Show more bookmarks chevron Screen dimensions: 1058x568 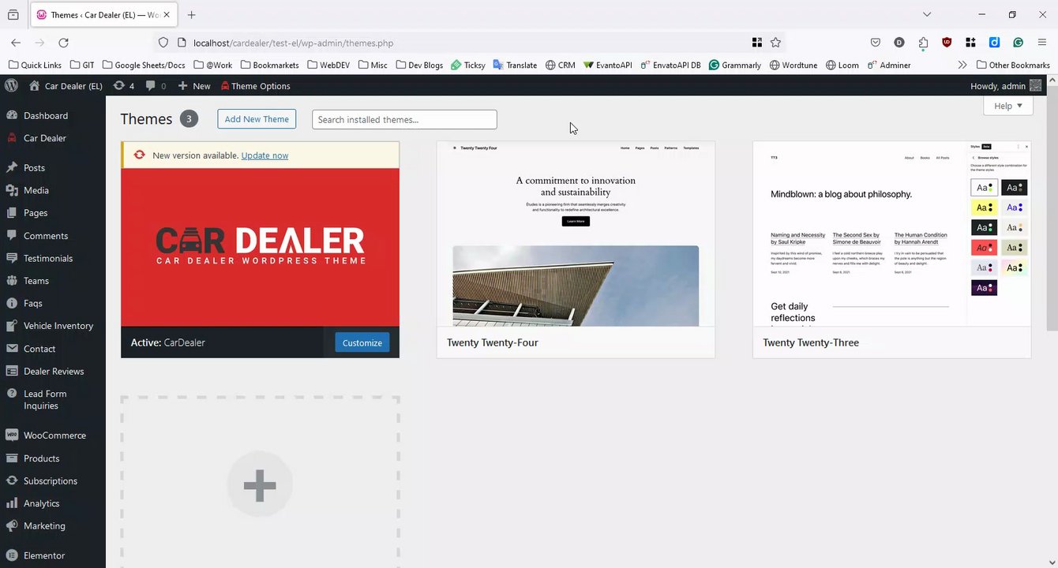click(962, 65)
